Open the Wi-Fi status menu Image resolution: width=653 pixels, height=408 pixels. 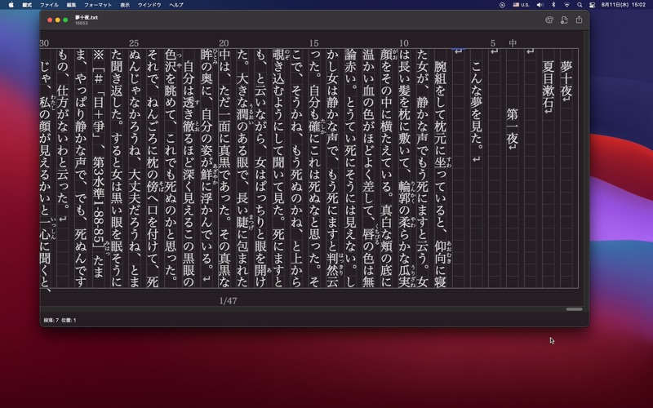566,5
